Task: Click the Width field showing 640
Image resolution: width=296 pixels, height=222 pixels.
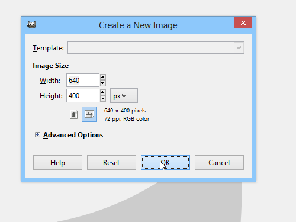Action: tap(83, 80)
